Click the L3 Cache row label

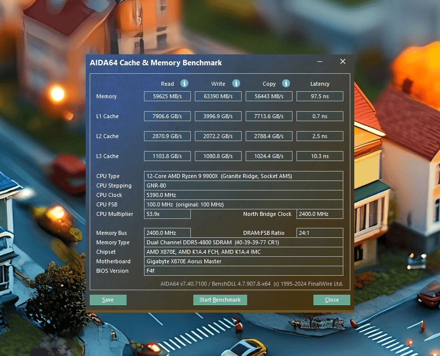(x=107, y=156)
